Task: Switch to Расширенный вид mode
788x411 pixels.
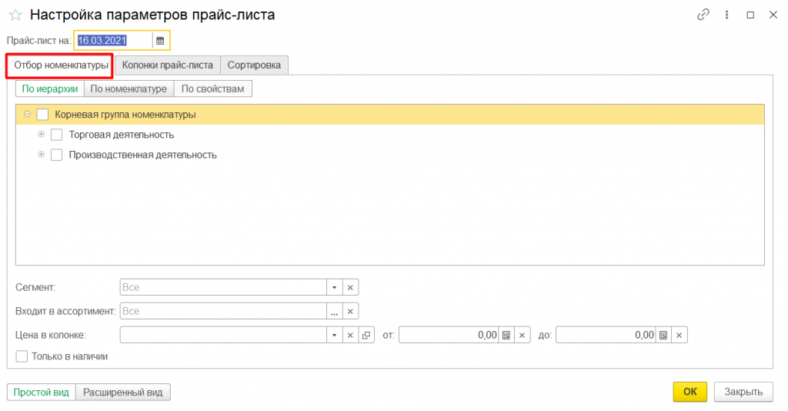Action: (123, 392)
